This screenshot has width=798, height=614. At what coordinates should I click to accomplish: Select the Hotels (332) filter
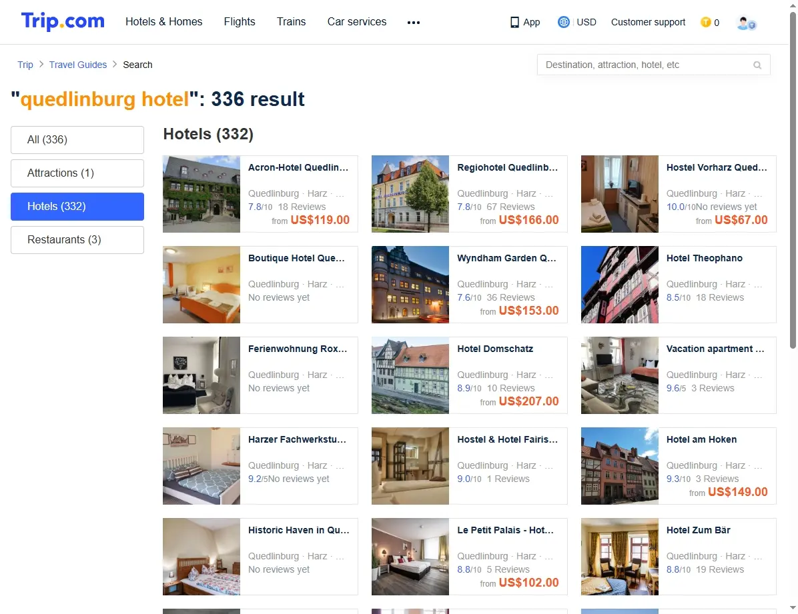[77, 207]
